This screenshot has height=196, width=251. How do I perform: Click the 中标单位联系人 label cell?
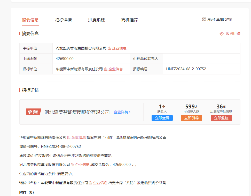pos(146,59)
